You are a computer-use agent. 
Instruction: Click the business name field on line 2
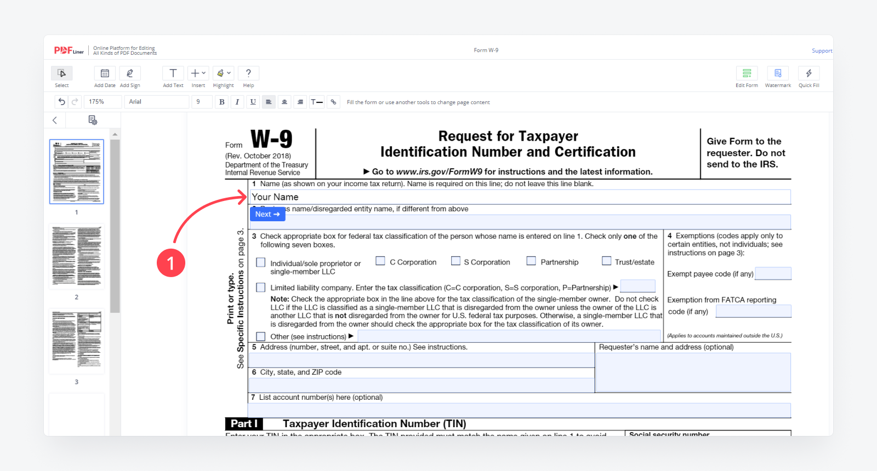pyautogui.click(x=520, y=222)
